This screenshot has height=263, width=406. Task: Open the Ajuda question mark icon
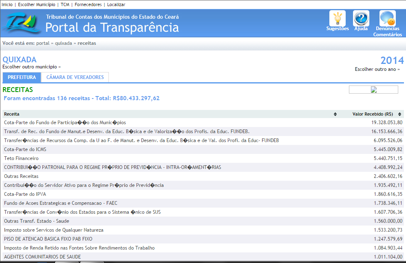point(361,19)
